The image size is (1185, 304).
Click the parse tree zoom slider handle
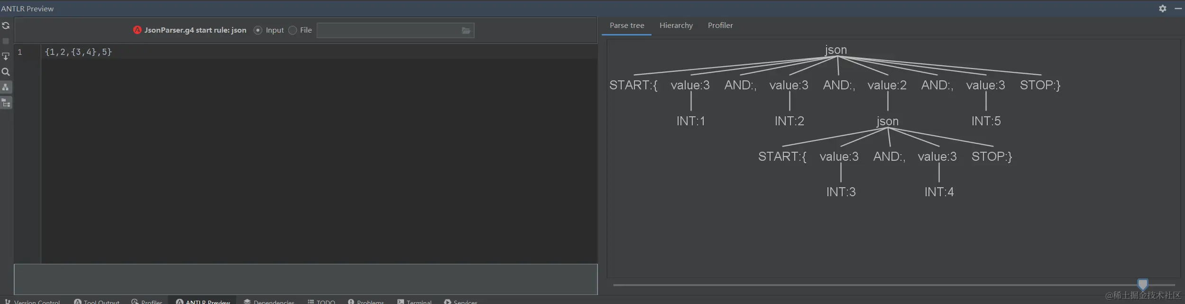(1142, 285)
